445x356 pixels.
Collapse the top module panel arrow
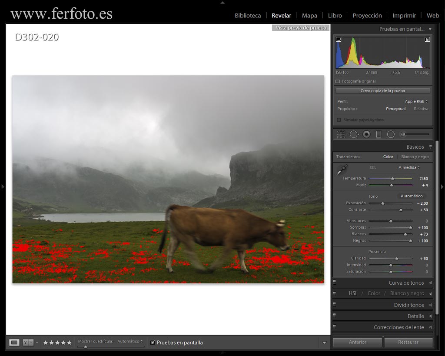tap(222, 3)
